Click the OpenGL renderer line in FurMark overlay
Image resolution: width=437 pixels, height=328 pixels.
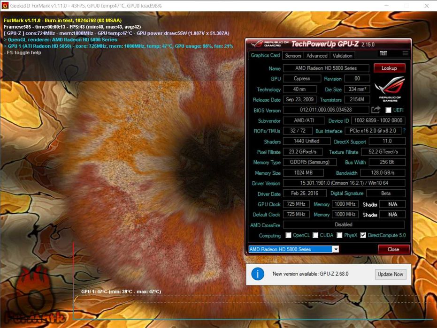click(x=61, y=39)
